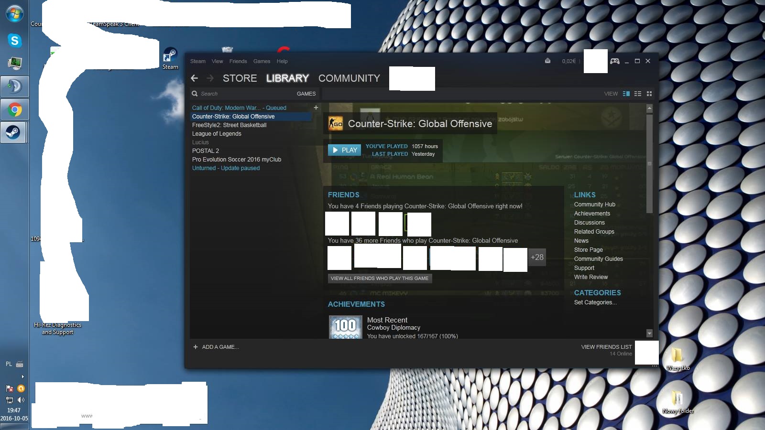This screenshot has width=765, height=430.
Task: Open the Friends menu
Action: click(238, 61)
